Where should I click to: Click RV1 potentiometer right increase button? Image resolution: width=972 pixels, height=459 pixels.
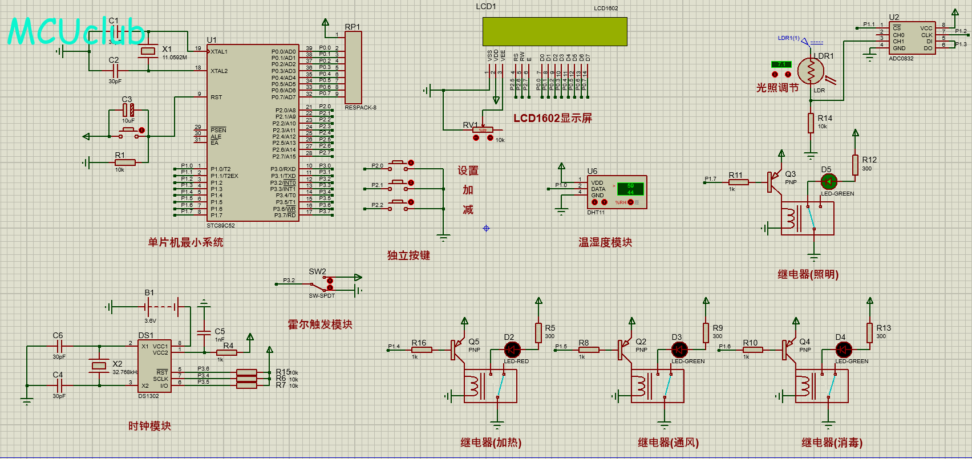(489, 137)
